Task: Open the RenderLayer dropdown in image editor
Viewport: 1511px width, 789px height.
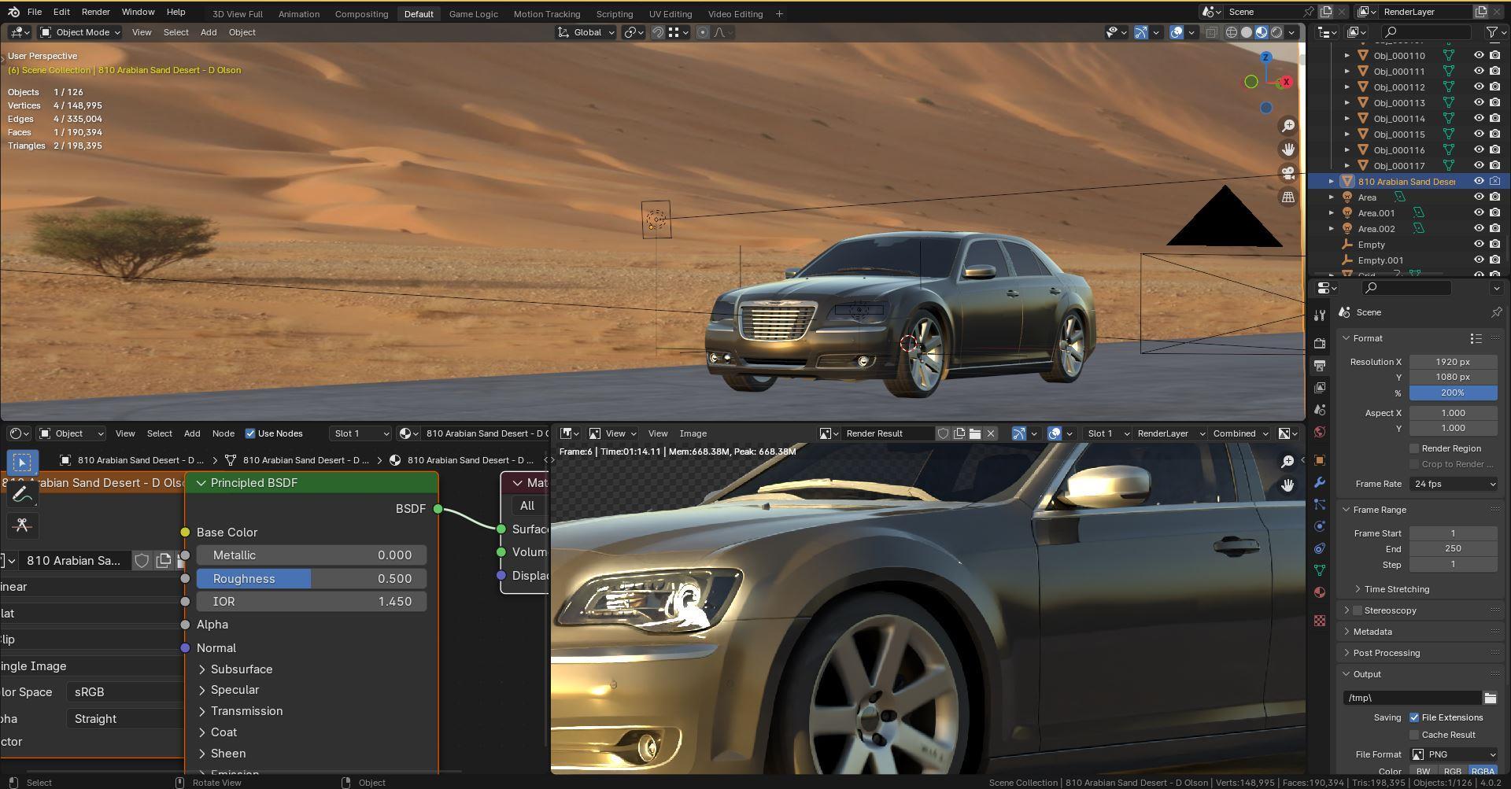Action: click(1170, 433)
